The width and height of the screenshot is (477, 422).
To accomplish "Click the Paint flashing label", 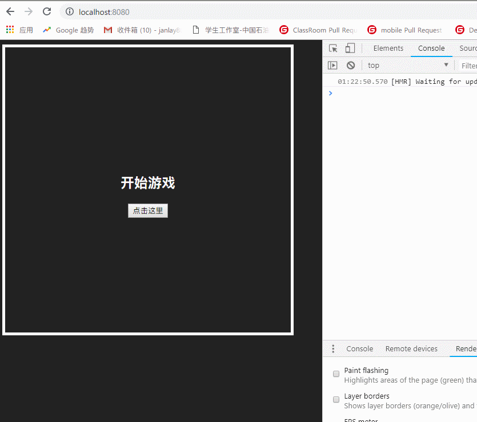I will coord(366,370).
